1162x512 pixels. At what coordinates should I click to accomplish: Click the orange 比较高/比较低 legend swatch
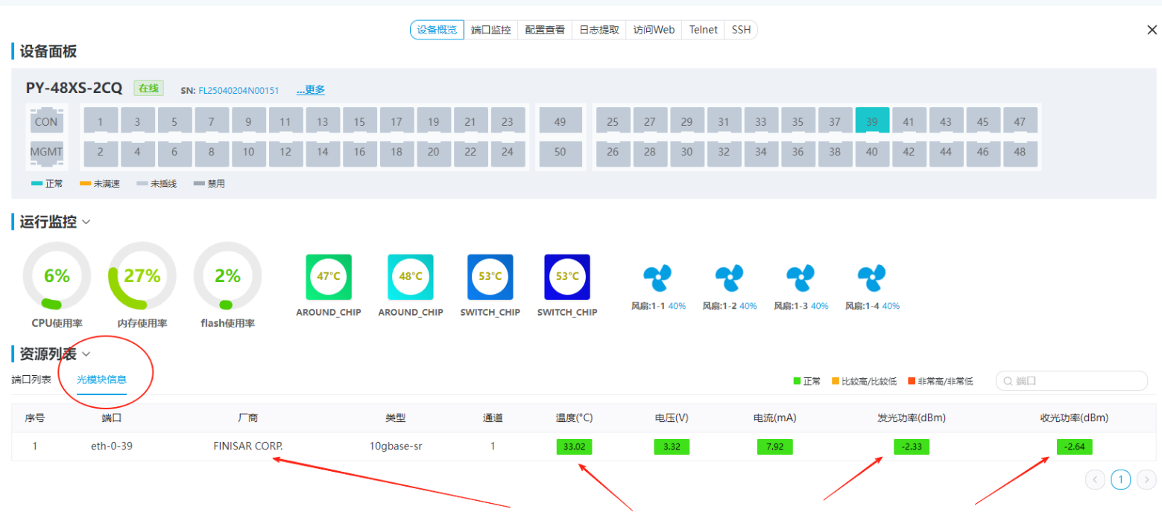click(x=836, y=381)
